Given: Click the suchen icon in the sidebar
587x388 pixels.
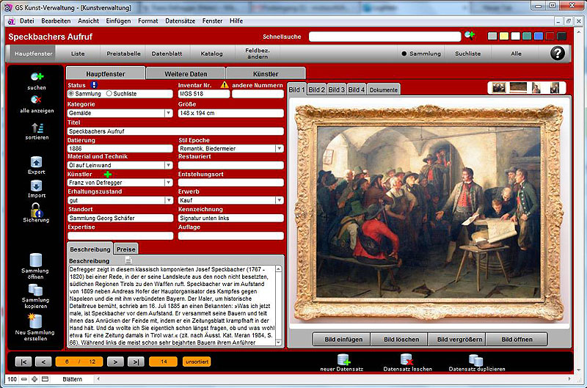Looking at the screenshot, I should pyautogui.click(x=37, y=77).
